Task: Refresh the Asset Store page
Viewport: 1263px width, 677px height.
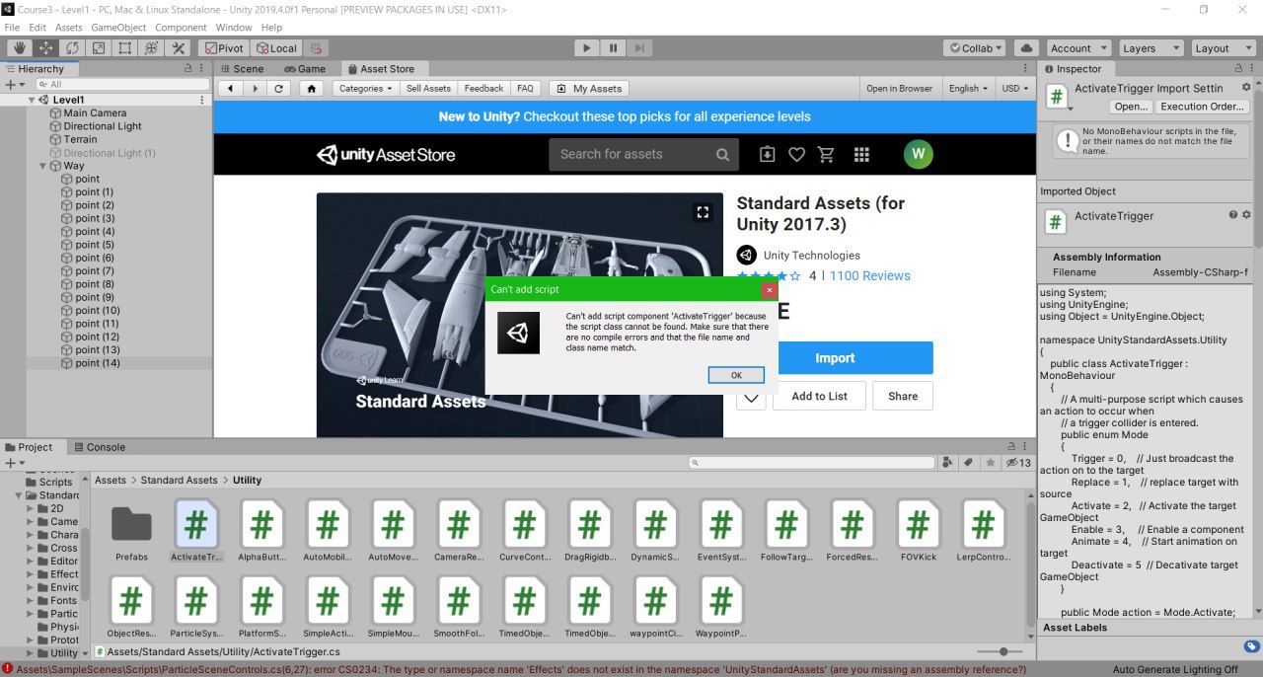Action: (278, 88)
